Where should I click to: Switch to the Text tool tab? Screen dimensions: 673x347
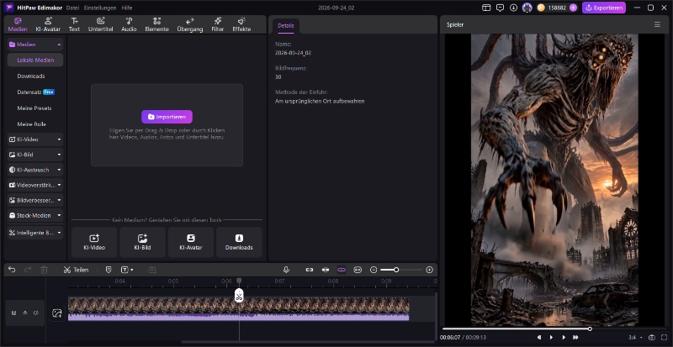[74, 24]
